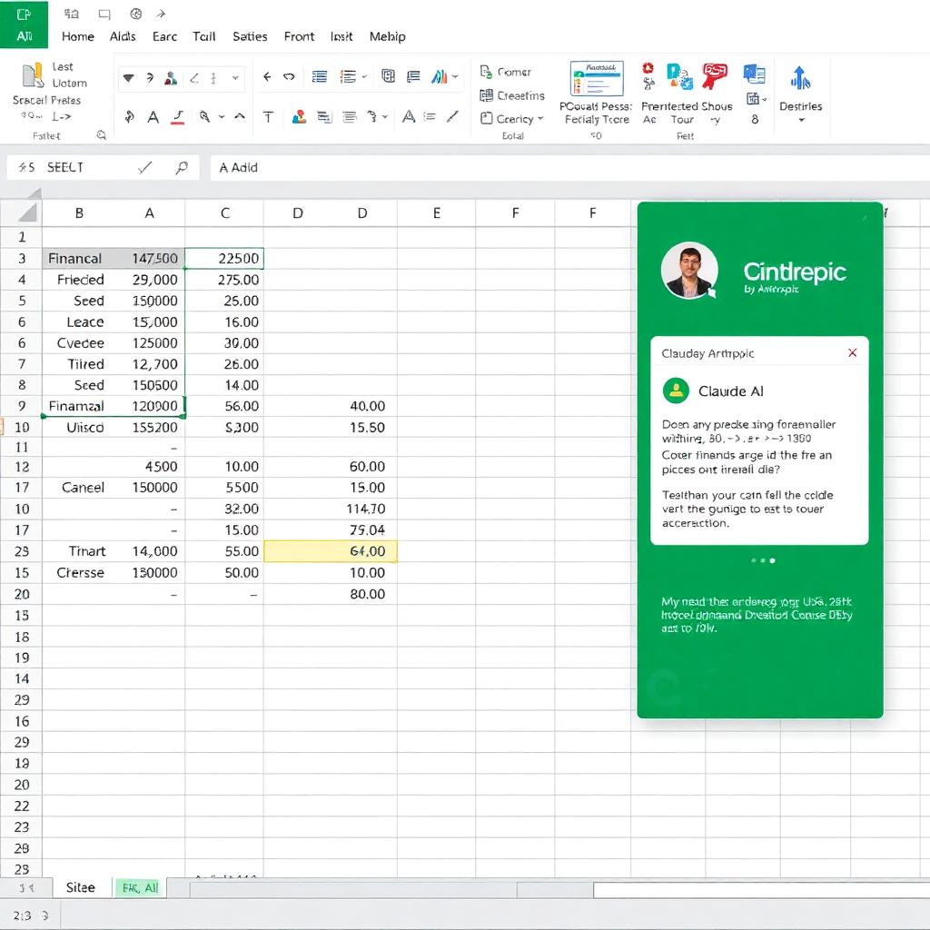Expand the Fai'tet group dialog launcher
This screenshot has width=930, height=930.
[x=101, y=135]
